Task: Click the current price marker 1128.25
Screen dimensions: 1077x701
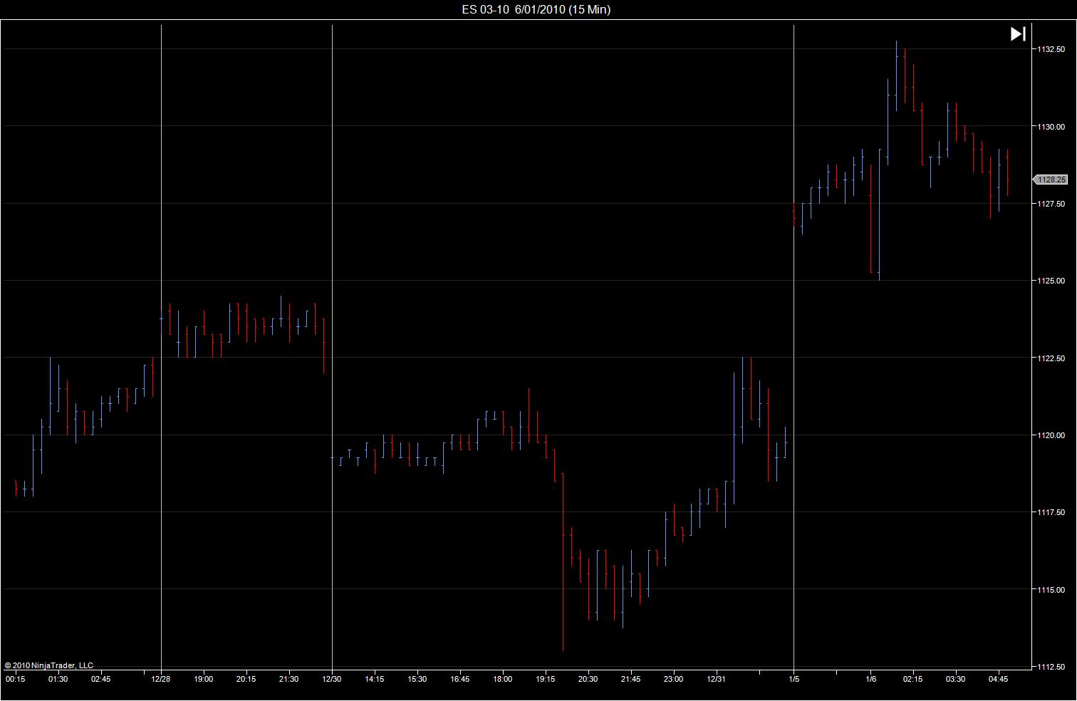Action: 1051,180
